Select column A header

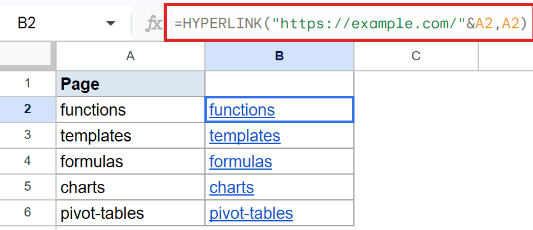coord(130,56)
